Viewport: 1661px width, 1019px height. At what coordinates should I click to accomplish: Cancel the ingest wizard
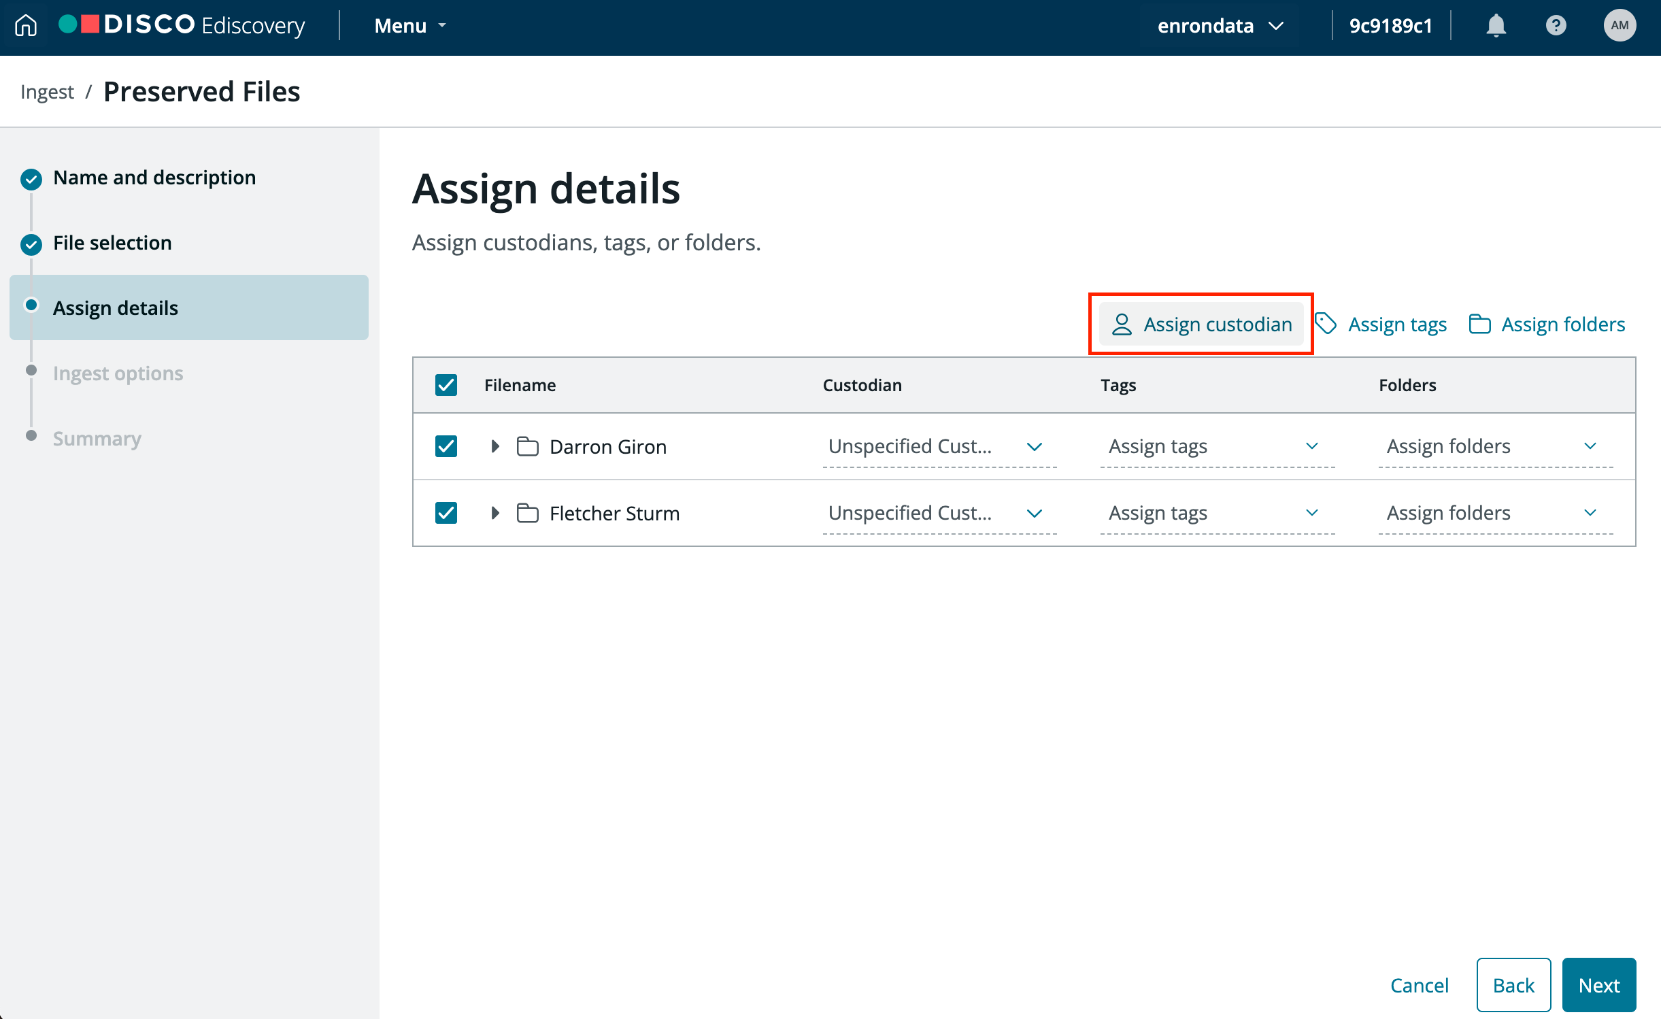(1419, 985)
